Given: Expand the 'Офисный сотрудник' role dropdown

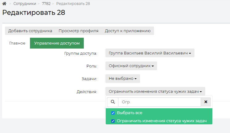Looking at the screenshot, I should (131, 66).
